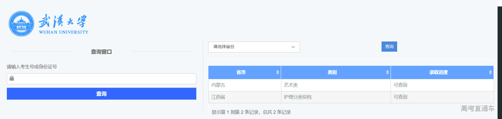Sort table by 录取进度 column header
This screenshot has width=502, height=119.
pos(442,72)
